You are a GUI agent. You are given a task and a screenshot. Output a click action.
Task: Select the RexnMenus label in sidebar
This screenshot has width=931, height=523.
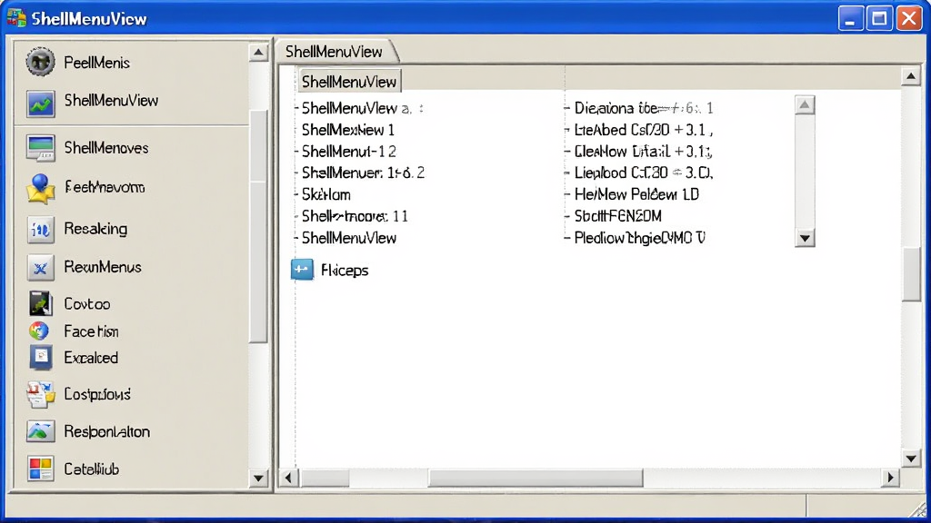pyautogui.click(x=103, y=267)
